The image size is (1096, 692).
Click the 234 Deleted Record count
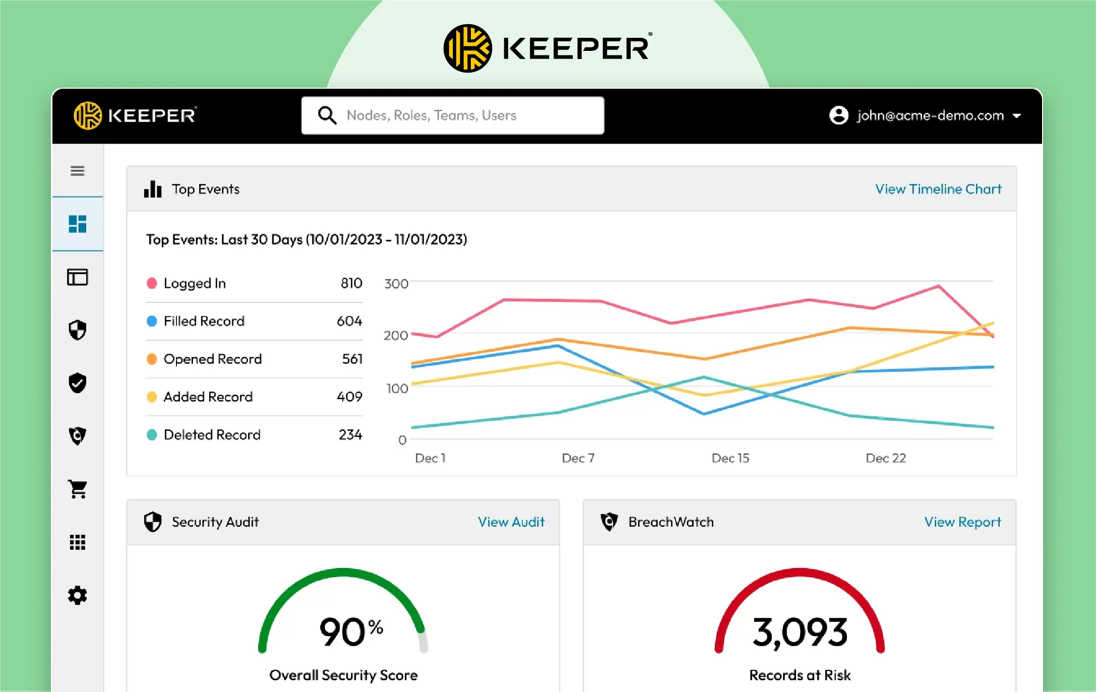coord(350,434)
